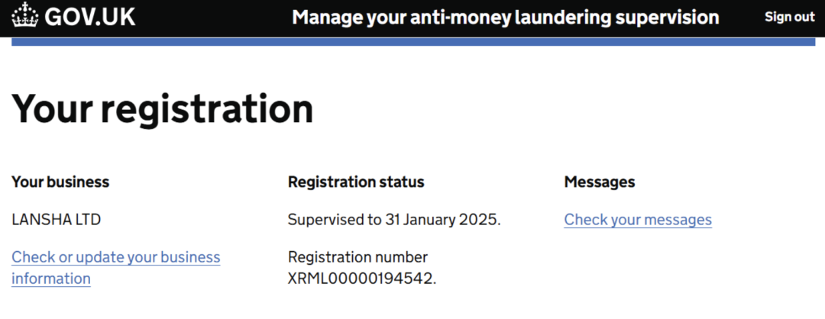Click the Messages section heading

600,182
